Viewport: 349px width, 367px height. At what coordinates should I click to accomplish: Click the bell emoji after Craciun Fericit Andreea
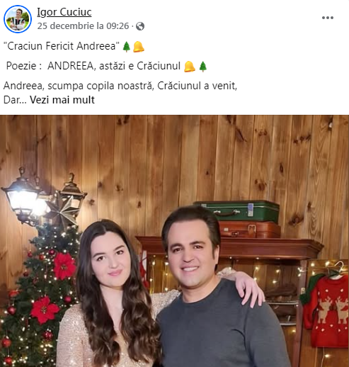click(139, 47)
